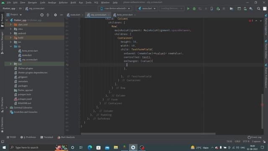268x151 pixels.
Task: Open Search Everywhere magnifier icon
Action: pos(259,8)
